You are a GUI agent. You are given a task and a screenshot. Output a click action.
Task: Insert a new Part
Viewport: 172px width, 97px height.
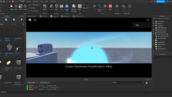pyautogui.click(x=56, y=8)
